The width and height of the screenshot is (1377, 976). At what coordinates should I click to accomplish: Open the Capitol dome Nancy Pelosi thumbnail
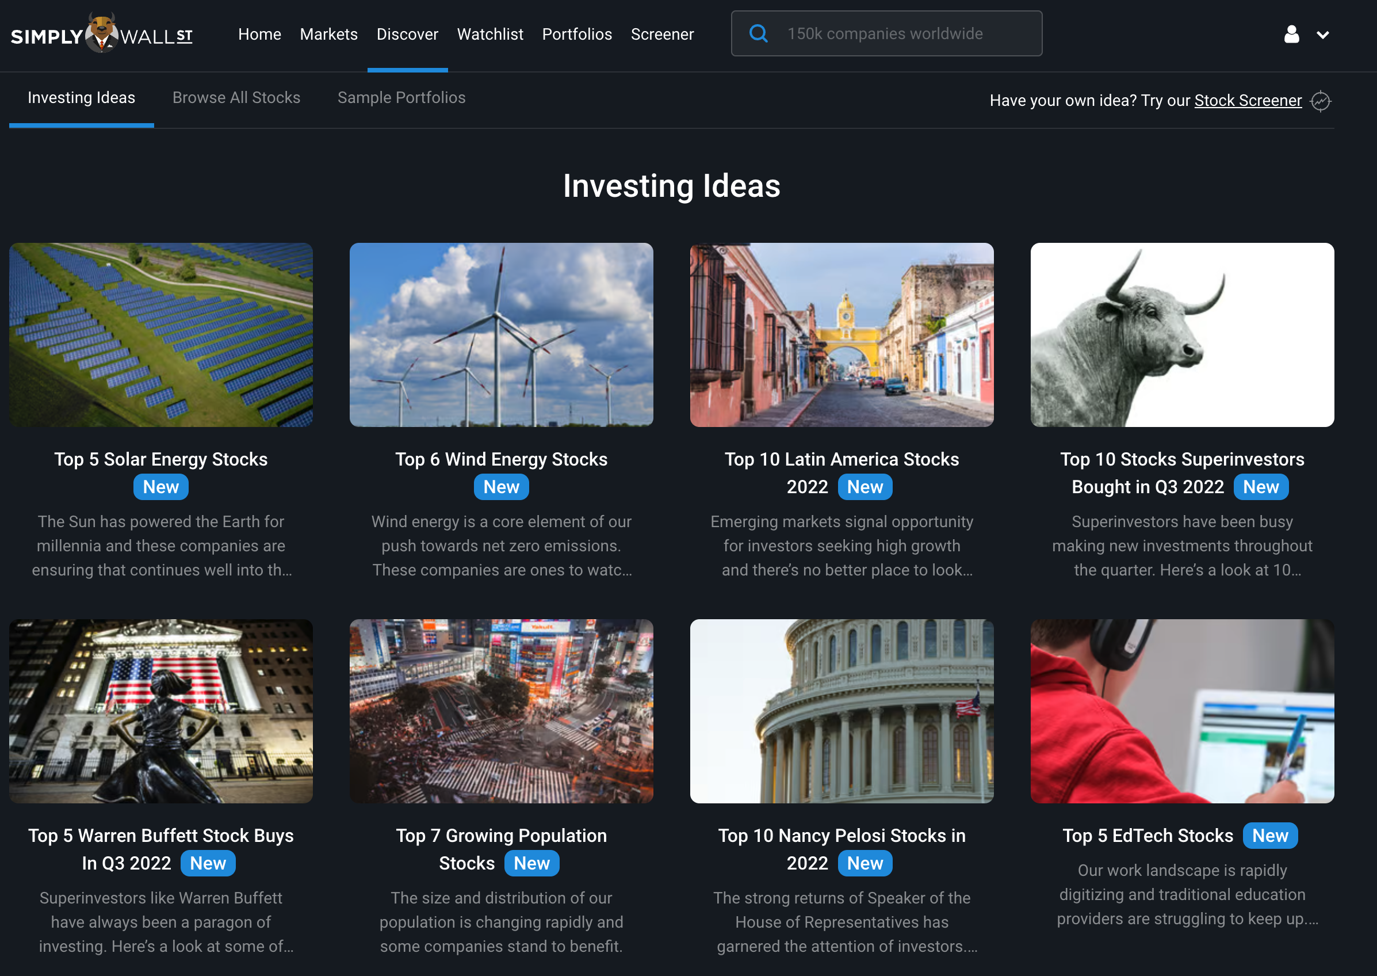click(841, 711)
